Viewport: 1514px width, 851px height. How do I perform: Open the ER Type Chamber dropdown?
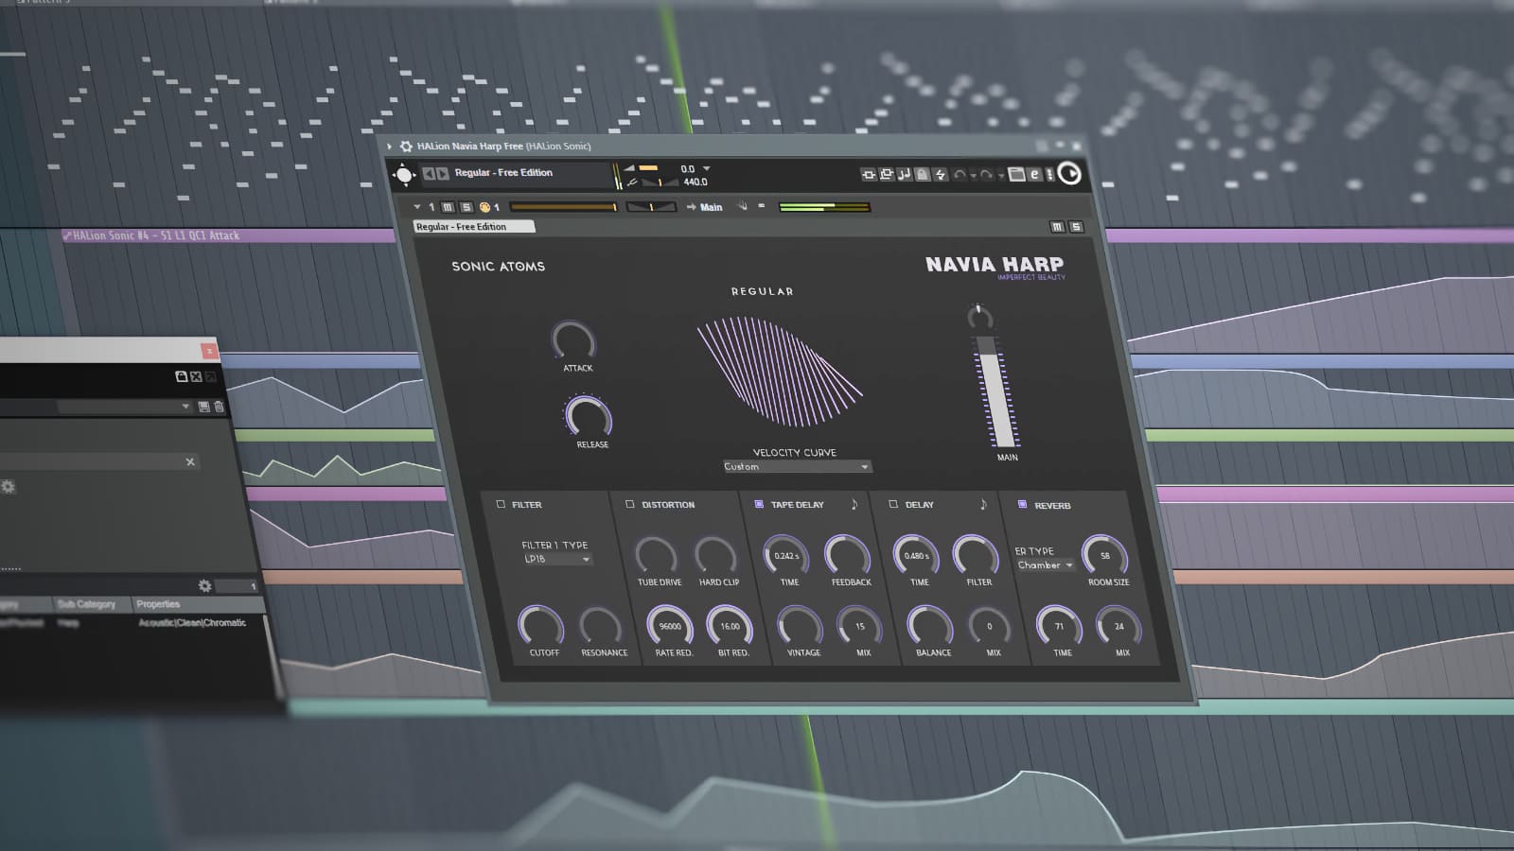tap(1046, 565)
